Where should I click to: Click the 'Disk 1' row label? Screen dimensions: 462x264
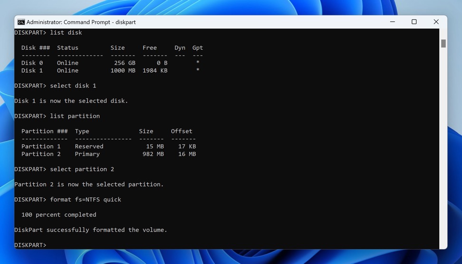click(x=32, y=71)
